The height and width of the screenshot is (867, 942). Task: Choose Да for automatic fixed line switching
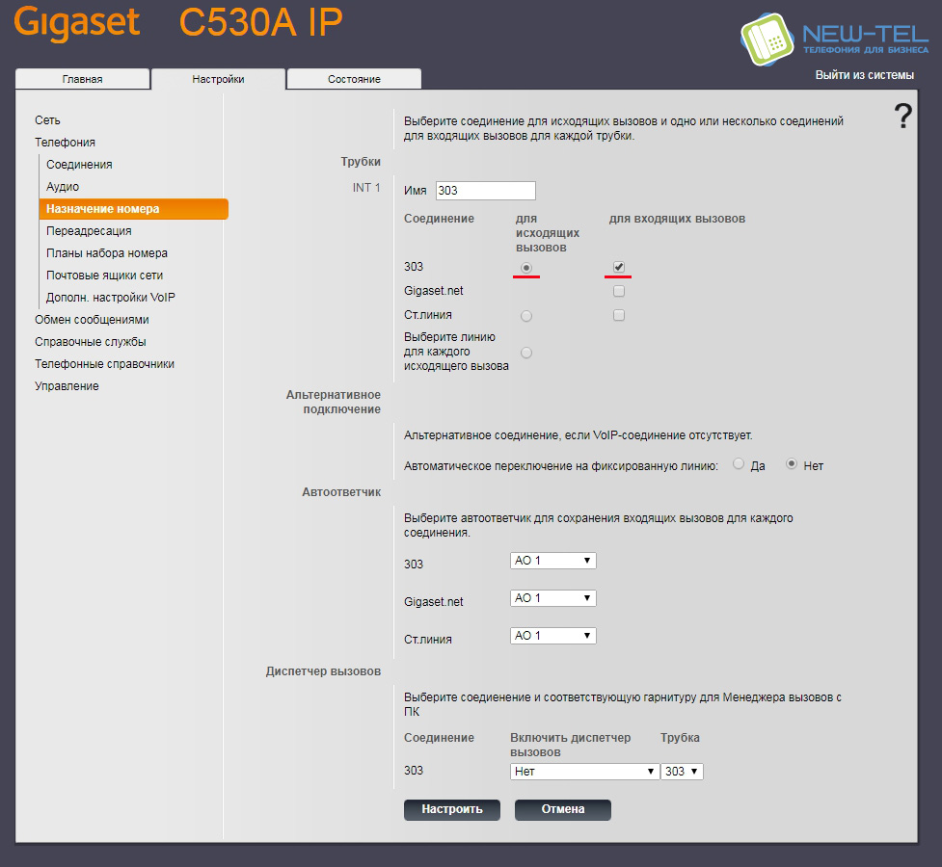pos(739,464)
